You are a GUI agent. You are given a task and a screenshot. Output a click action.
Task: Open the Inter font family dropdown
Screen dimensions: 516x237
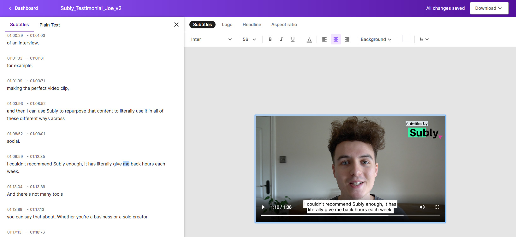tap(211, 39)
